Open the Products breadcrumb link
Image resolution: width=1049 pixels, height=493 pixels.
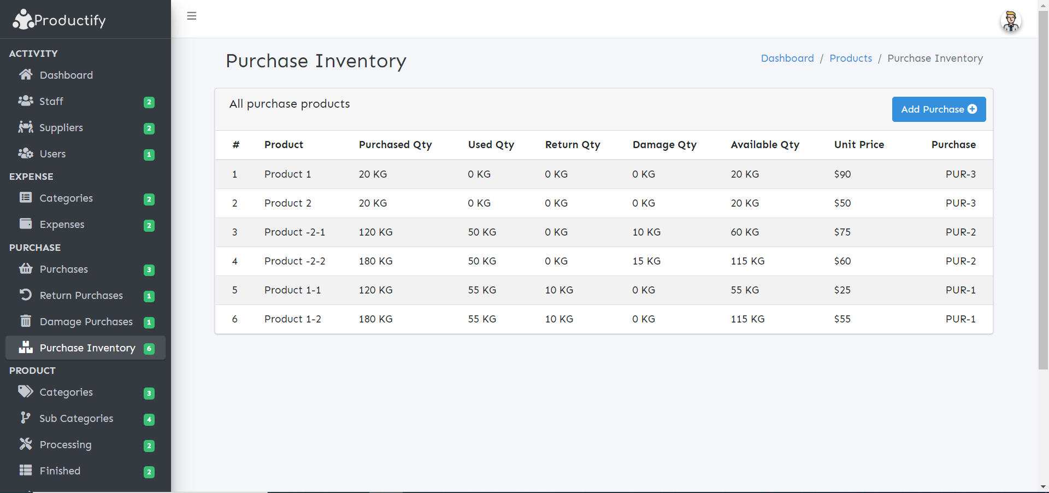pyautogui.click(x=850, y=58)
